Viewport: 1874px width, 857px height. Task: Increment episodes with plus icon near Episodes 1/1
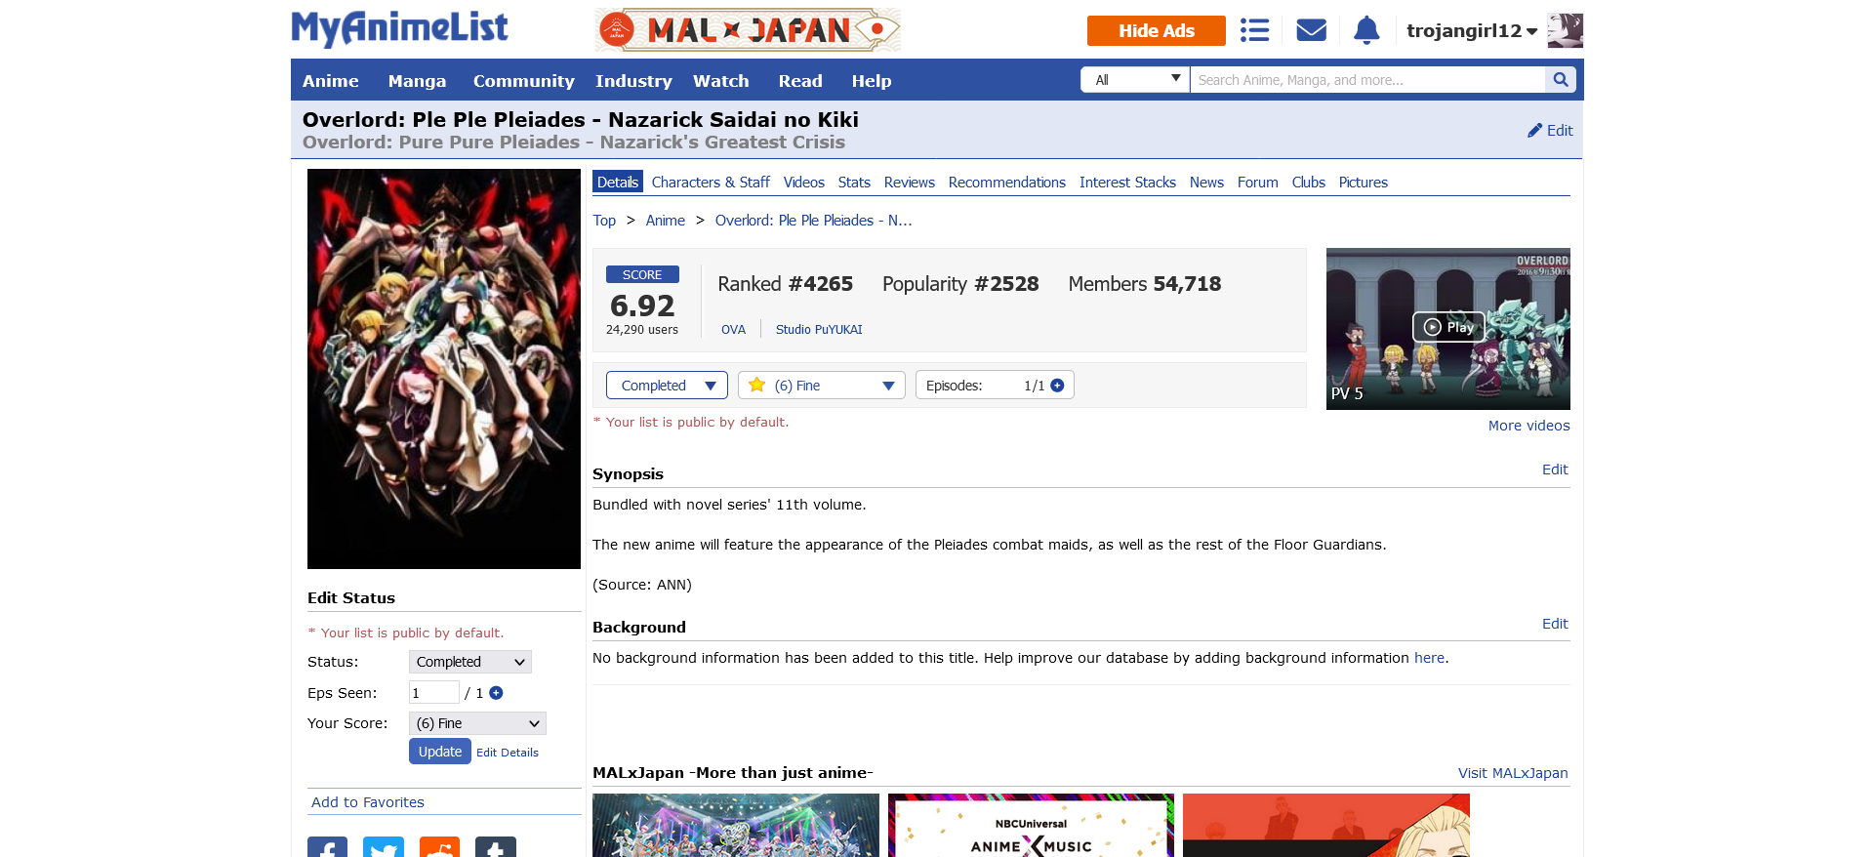[x=1057, y=386]
